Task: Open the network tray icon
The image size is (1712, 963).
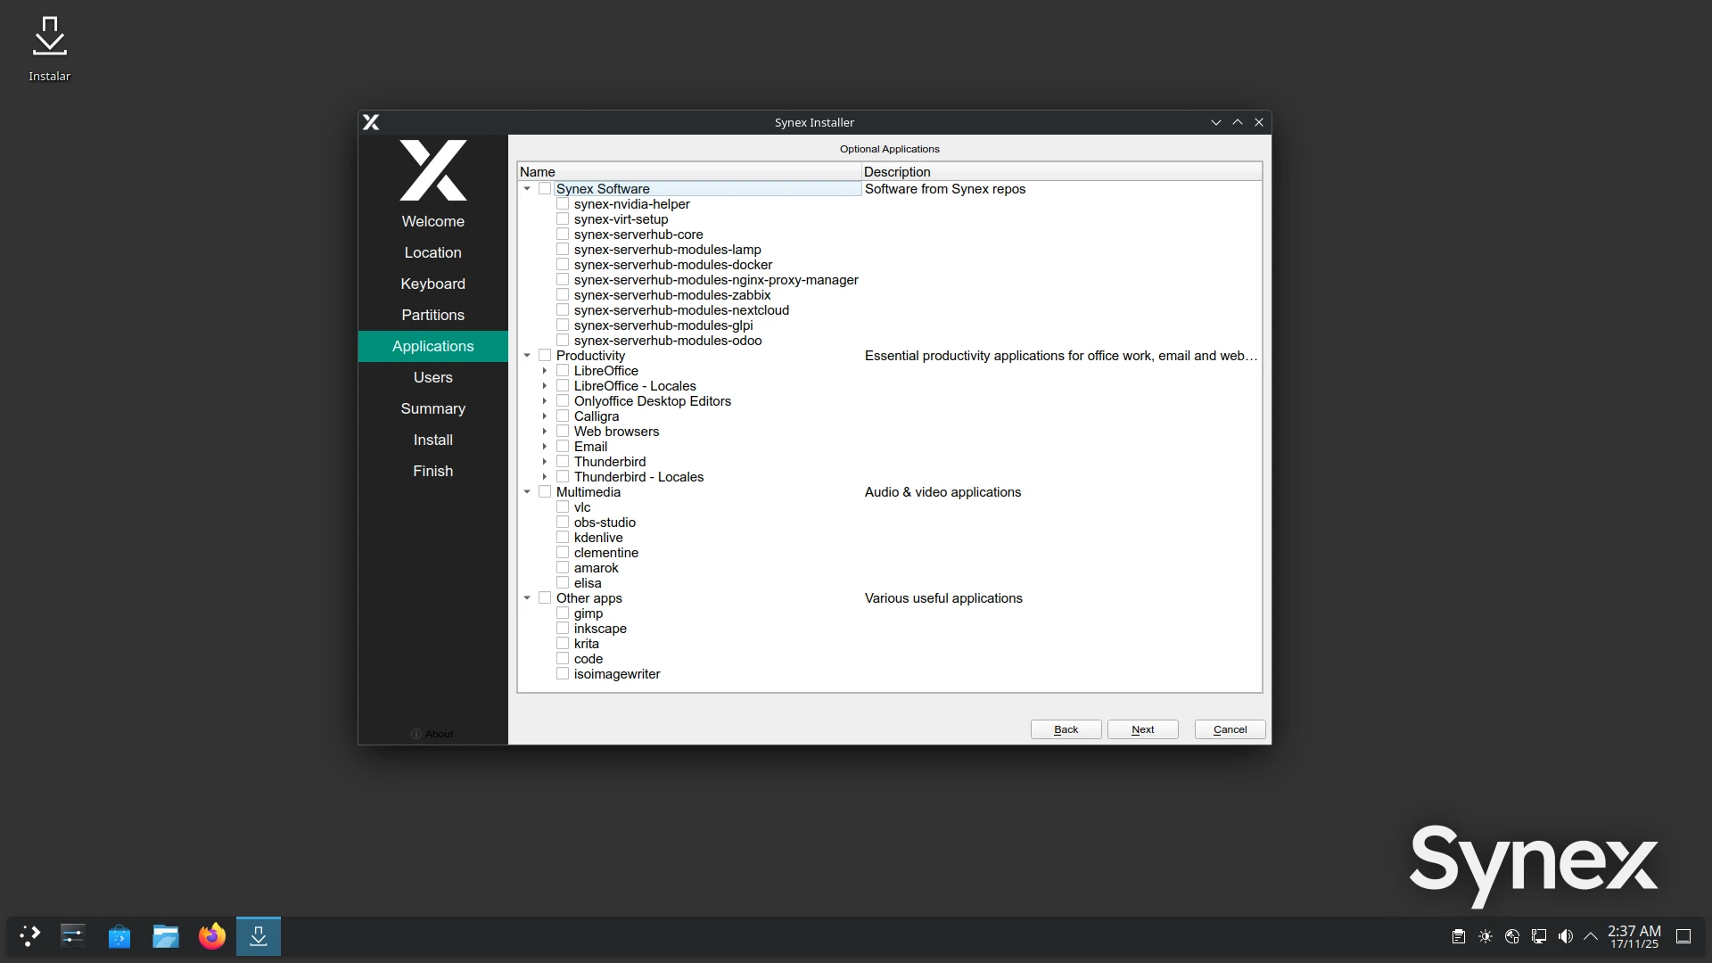Action: [x=1539, y=936]
